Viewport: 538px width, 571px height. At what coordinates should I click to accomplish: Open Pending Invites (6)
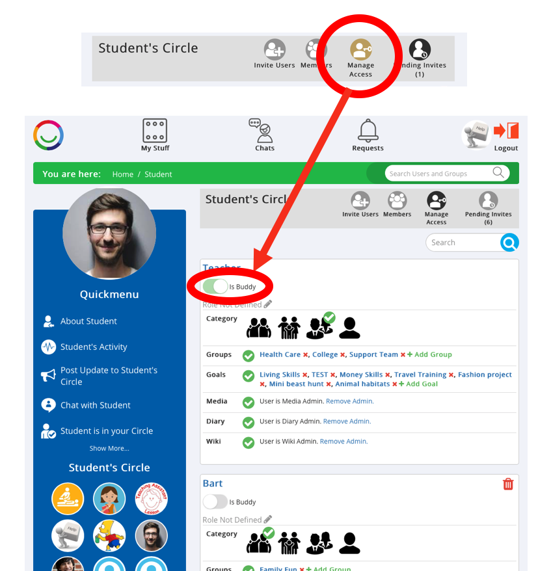[488, 208]
